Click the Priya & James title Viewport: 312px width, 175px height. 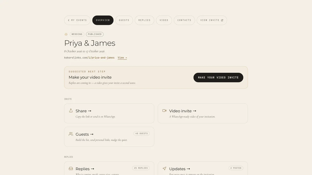[90, 43]
